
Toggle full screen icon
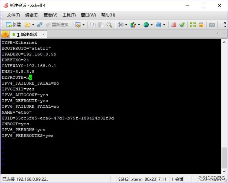point(193,25)
